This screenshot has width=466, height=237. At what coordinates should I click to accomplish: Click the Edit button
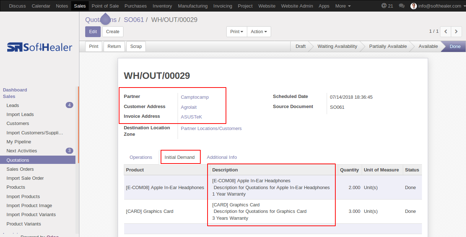(x=93, y=32)
